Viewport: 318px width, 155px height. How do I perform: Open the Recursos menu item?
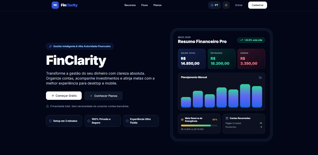click(x=130, y=5)
